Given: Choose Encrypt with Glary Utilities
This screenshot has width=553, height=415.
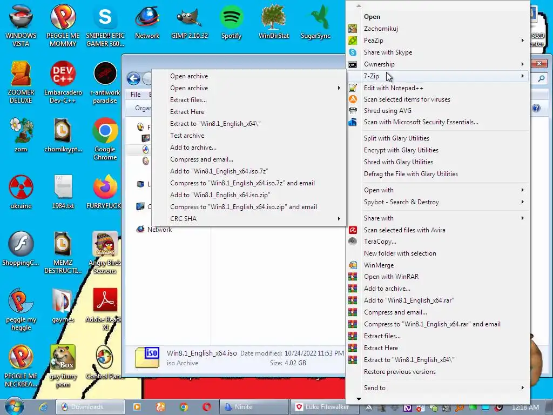Looking at the screenshot, I should [401, 150].
